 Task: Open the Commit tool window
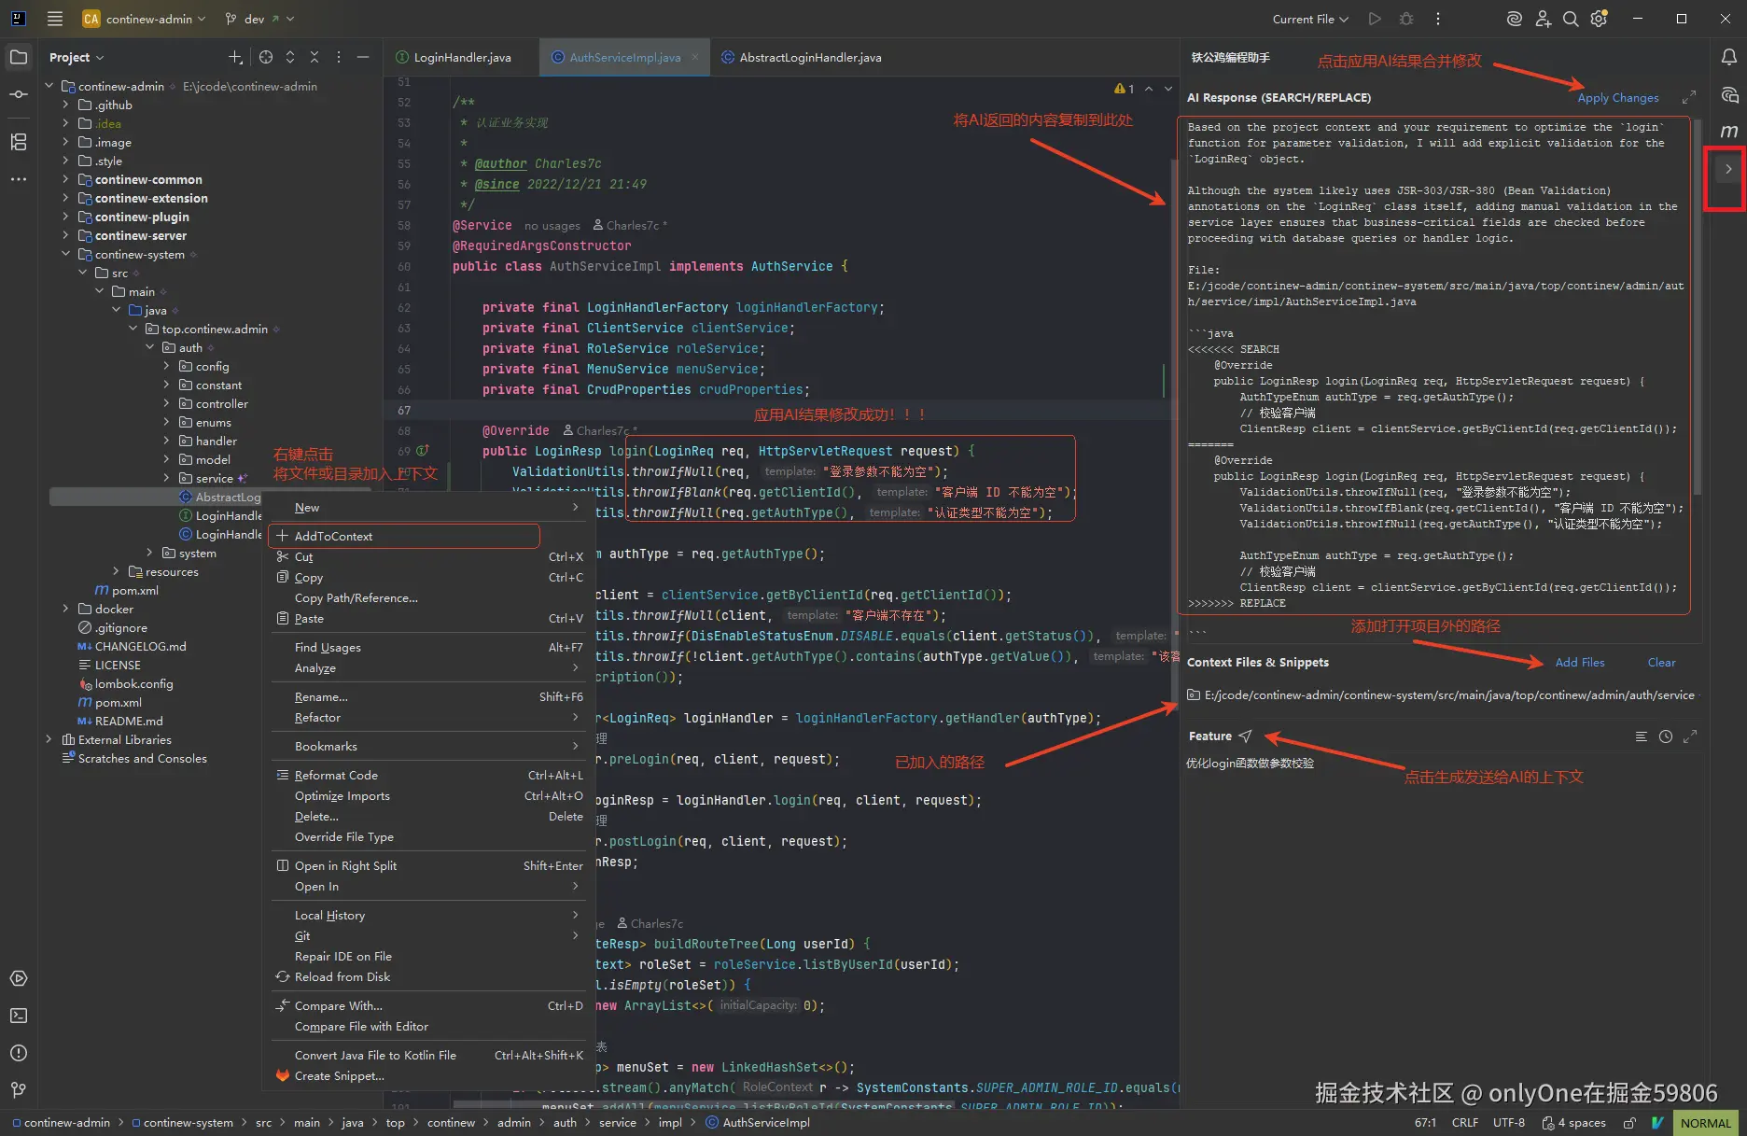pyautogui.click(x=18, y=94)
